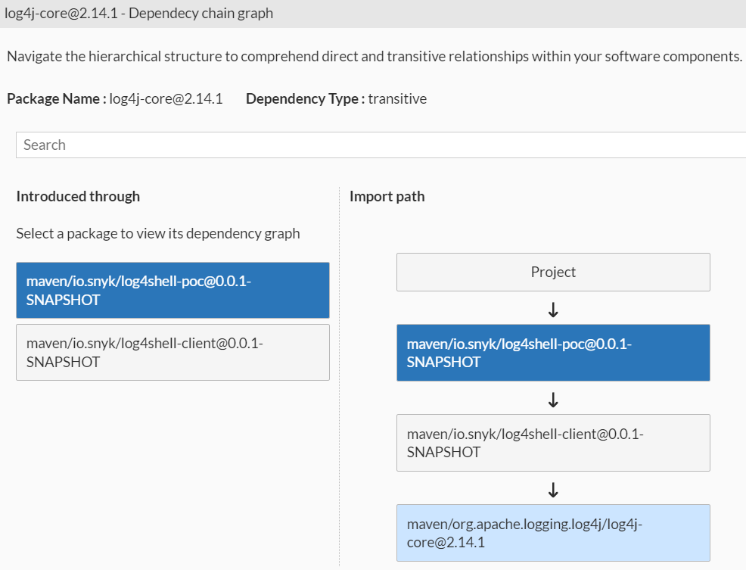The width and height of the screenshot is (746, 570).
Task: Click the Import path section header
Action: [x=388, y=196]
